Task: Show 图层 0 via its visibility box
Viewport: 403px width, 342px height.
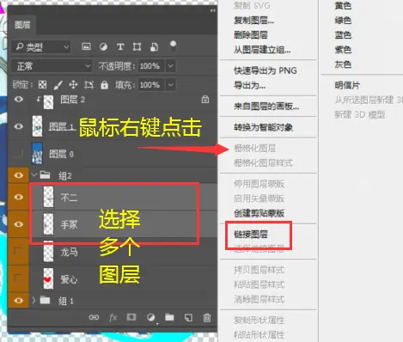Action: coord(19,154)
